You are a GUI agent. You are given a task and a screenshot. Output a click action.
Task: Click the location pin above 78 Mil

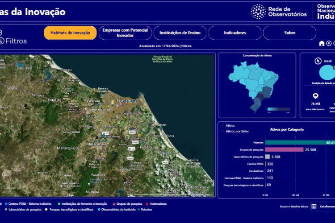pyautogui.click(x=315, y=96)
